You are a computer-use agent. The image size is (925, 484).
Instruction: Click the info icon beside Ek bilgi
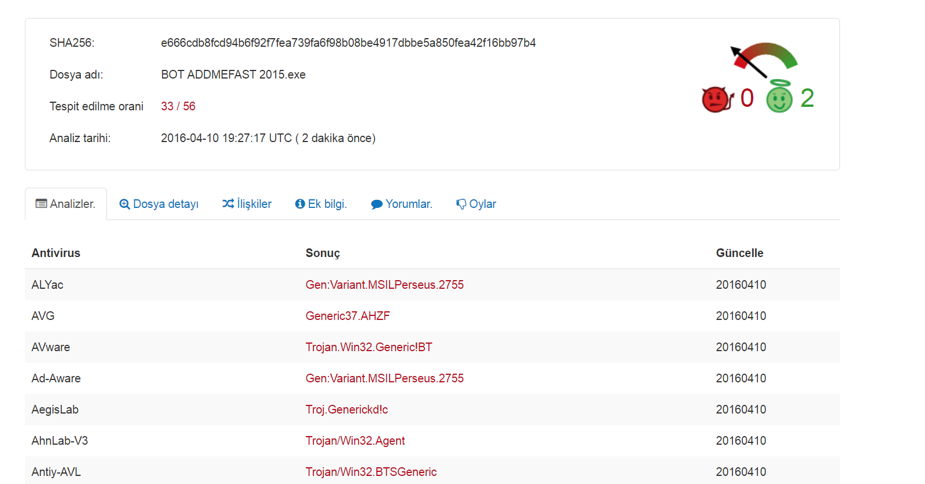(x=300, y=204)
